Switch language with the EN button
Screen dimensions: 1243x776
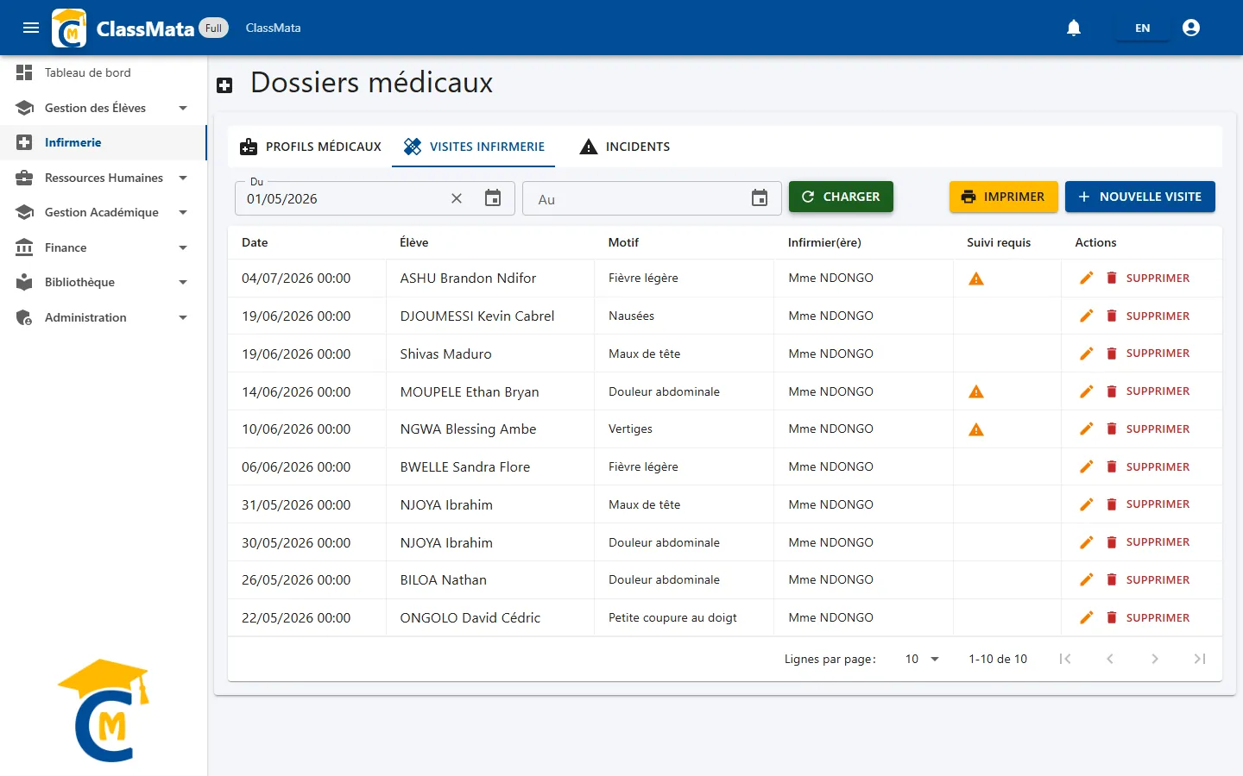(1142, 28)
